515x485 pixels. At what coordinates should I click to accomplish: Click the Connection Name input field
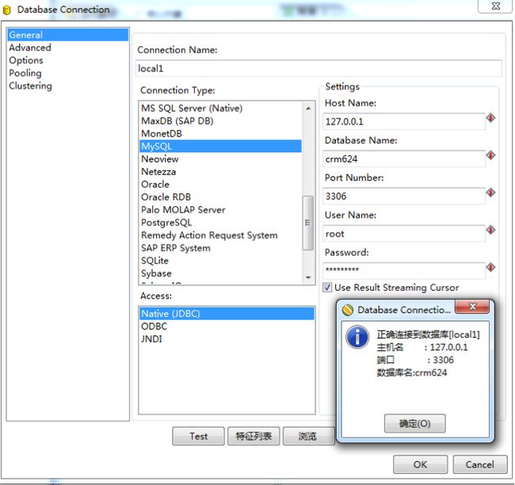(319, 68)
